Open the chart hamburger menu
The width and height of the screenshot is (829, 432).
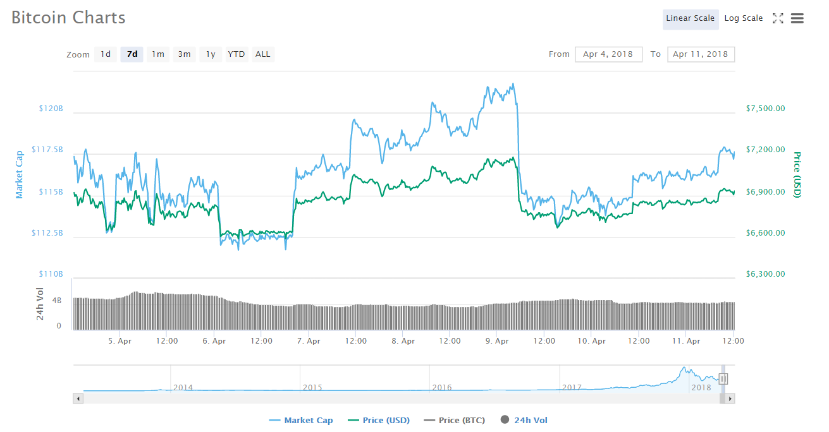pyautogui.click(x=797, y=18)
